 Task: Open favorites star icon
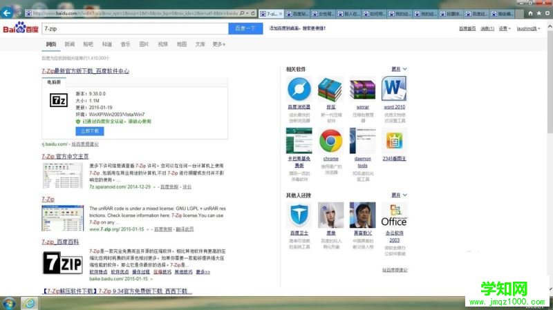(x=539, y=13)
